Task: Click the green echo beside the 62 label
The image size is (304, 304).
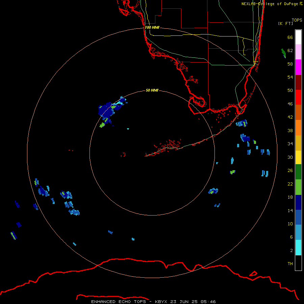Action: (283, 53)
